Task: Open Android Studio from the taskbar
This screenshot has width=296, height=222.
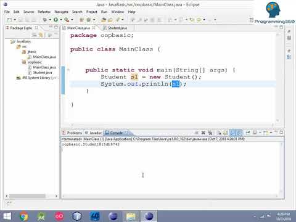Action: click(x=41, y=216)
